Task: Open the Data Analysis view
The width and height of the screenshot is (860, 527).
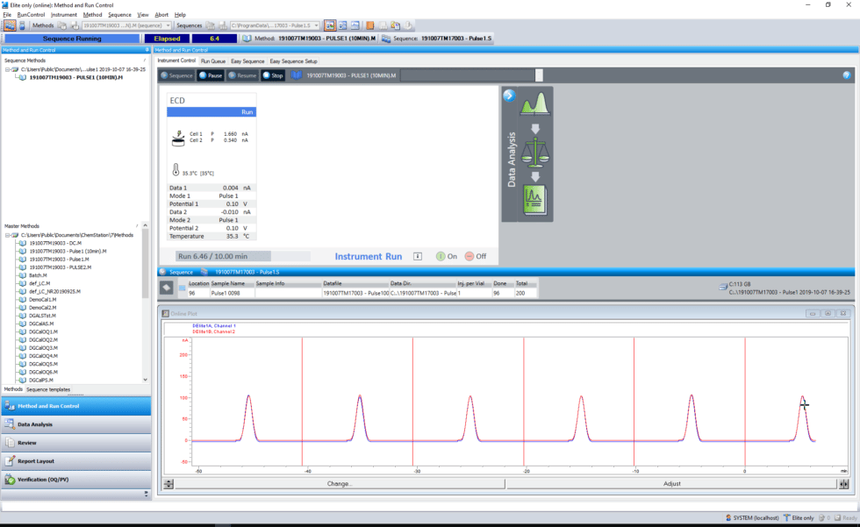Action: [x=76, y=424]
